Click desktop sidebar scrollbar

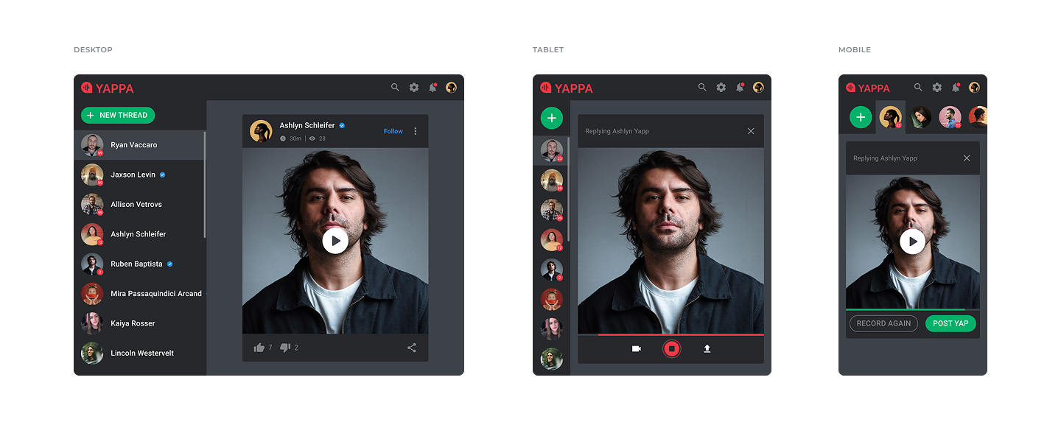[x=205, y=185]
